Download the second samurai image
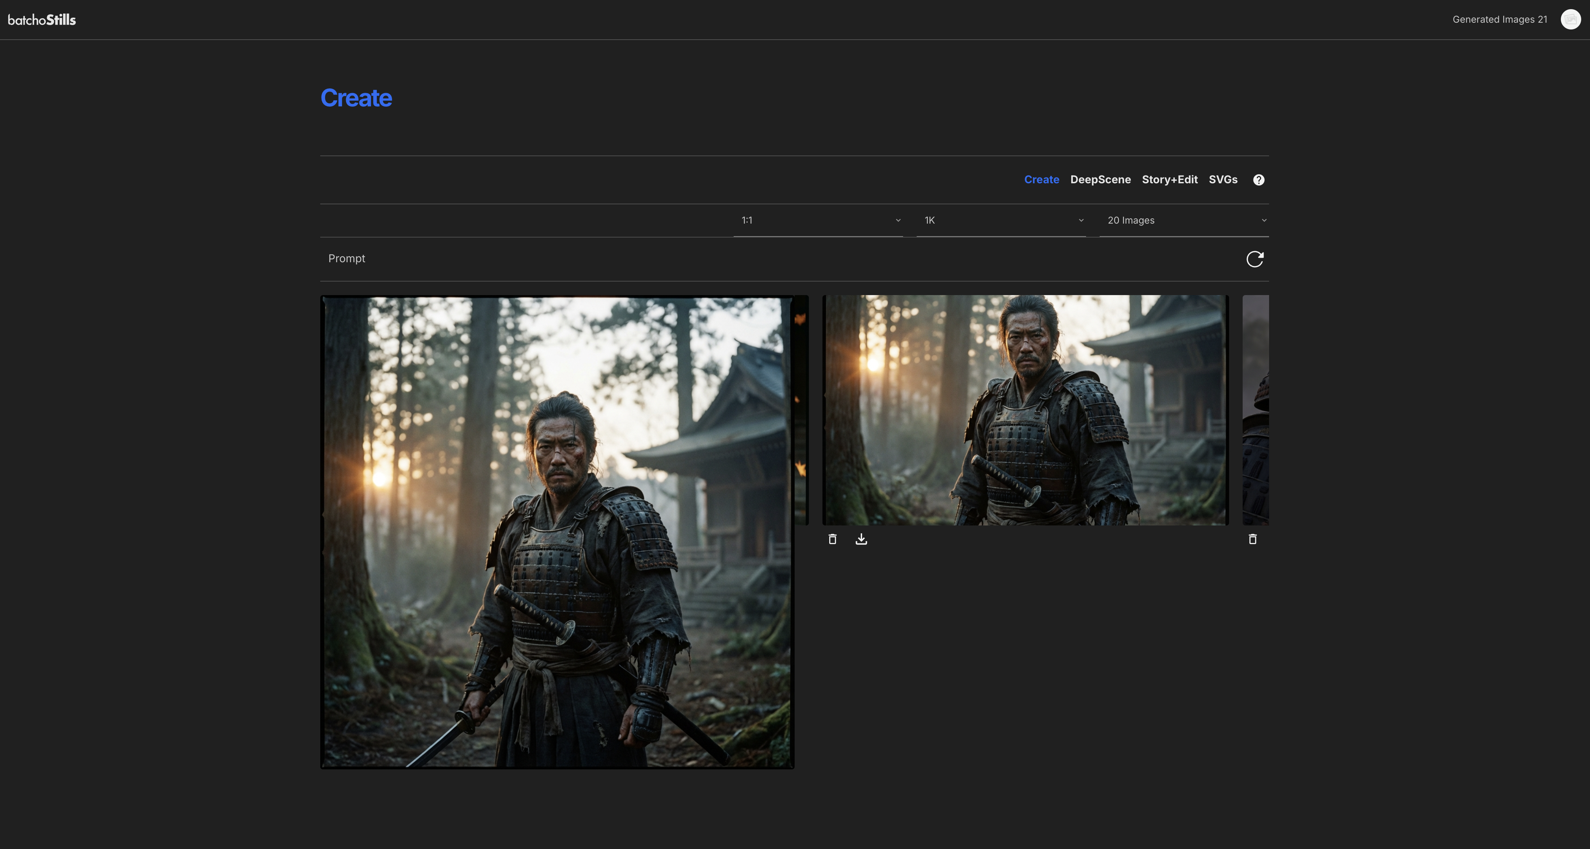The width and height of the screenshot is (1590, 849). (861, 539)
